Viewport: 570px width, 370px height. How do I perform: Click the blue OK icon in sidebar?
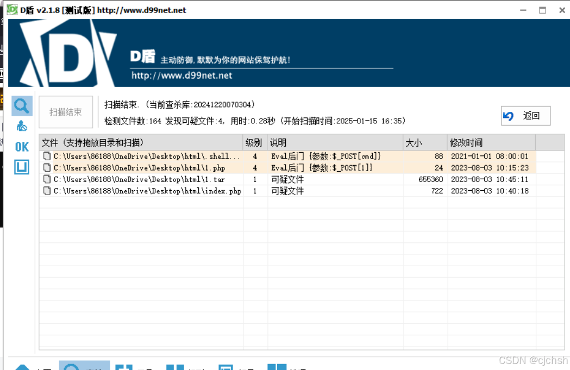point(22,147)
